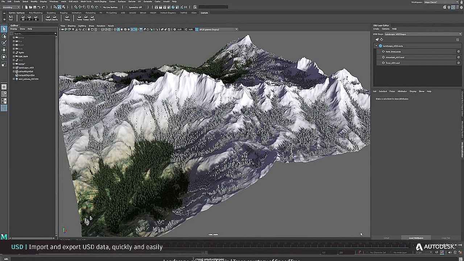Image resolution: width=464 pixels, height=261 pixels.
Task: Open the Mesh Tools menu
Action: tap(86, 1)
